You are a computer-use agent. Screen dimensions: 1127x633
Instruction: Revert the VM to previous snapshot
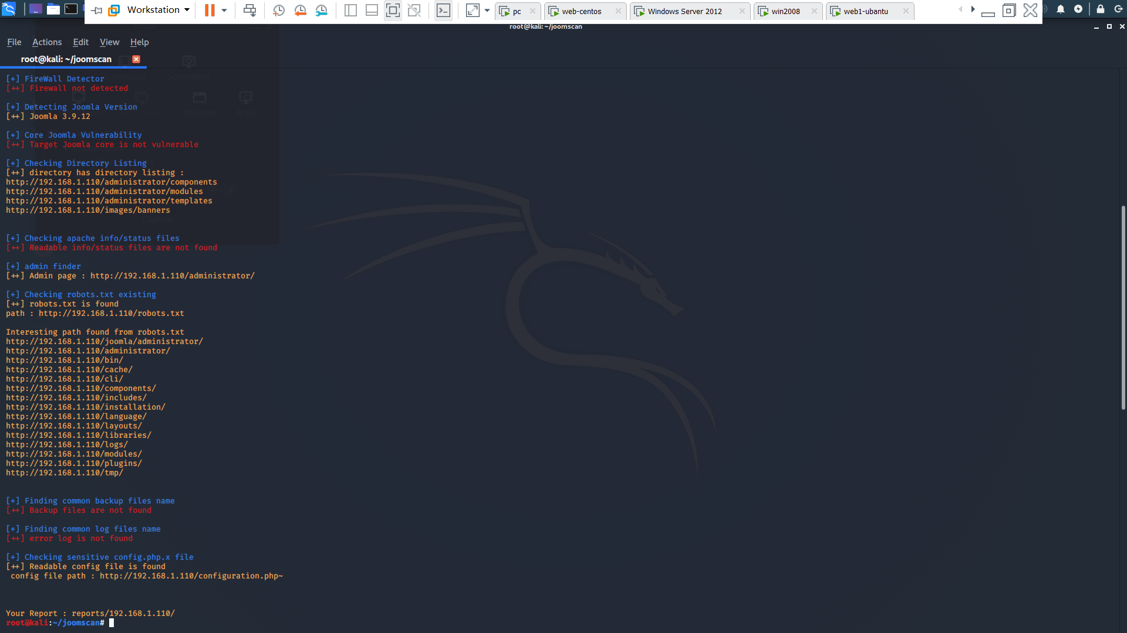tap(300, 10)
